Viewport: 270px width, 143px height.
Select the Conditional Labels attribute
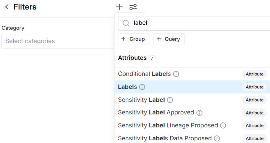click(192, 74)
